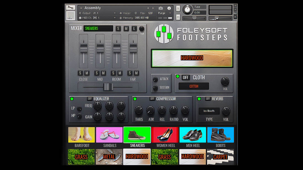Click the Cotton cloth type field

[x=194, y=86]
